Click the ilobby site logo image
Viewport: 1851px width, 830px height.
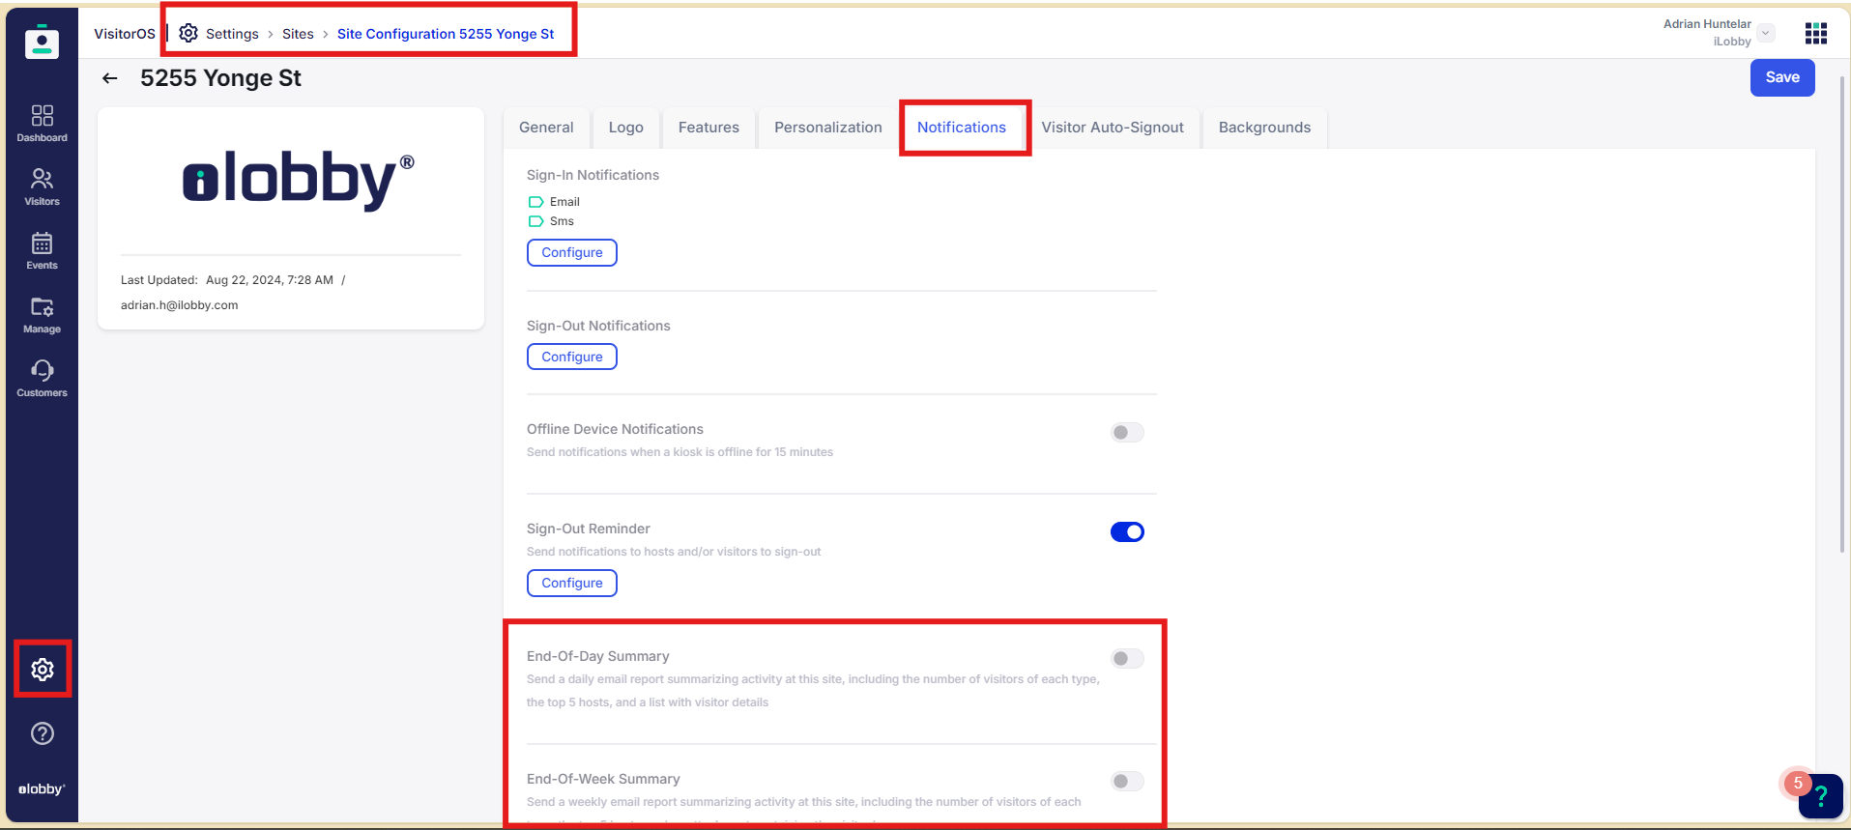(x=299, y=181)
